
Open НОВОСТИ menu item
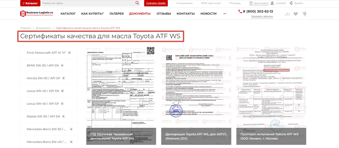[208, 14]
